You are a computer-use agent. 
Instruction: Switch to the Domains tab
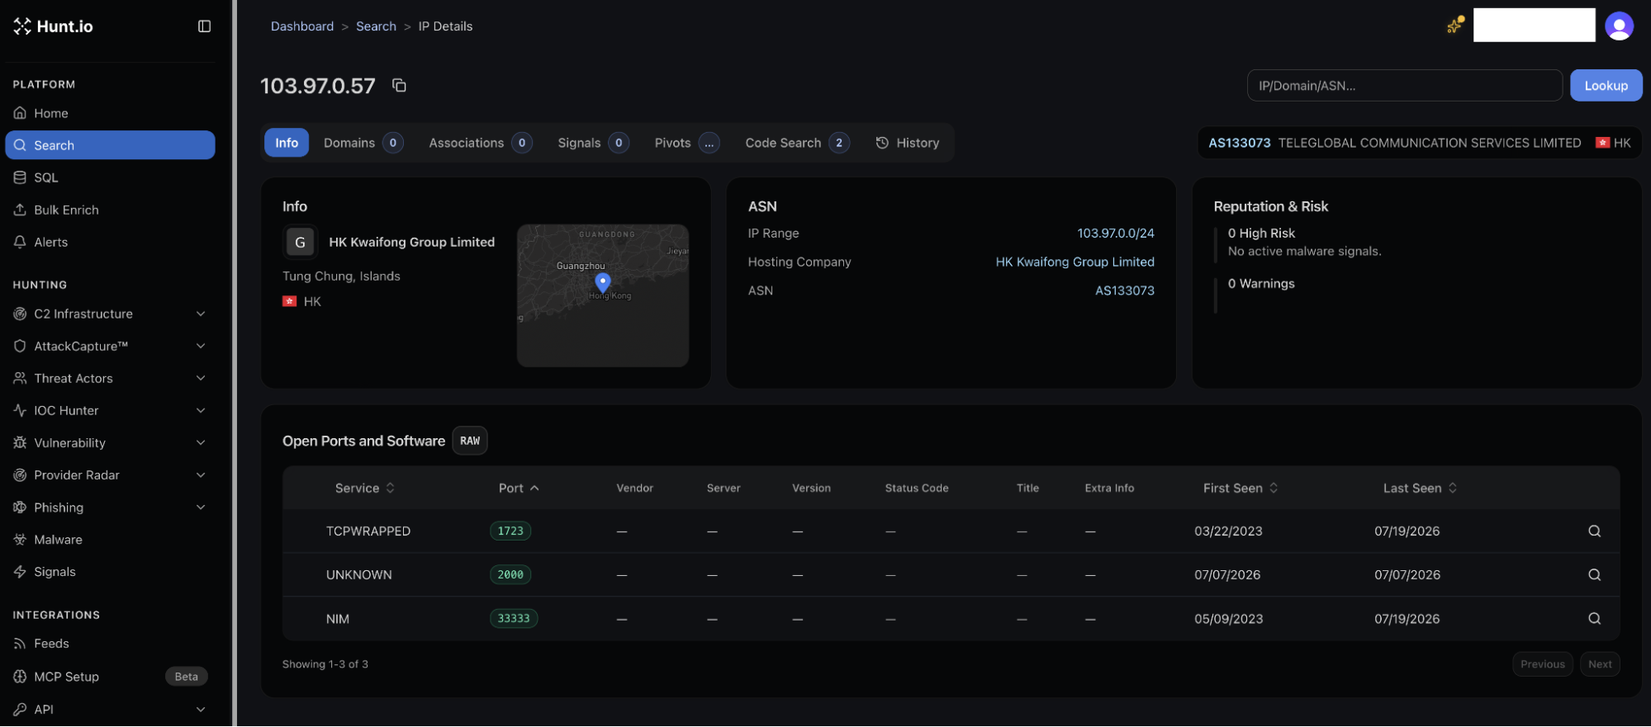click(363, 143)
